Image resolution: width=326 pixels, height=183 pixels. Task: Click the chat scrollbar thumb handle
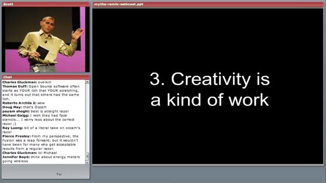point(87,156)
